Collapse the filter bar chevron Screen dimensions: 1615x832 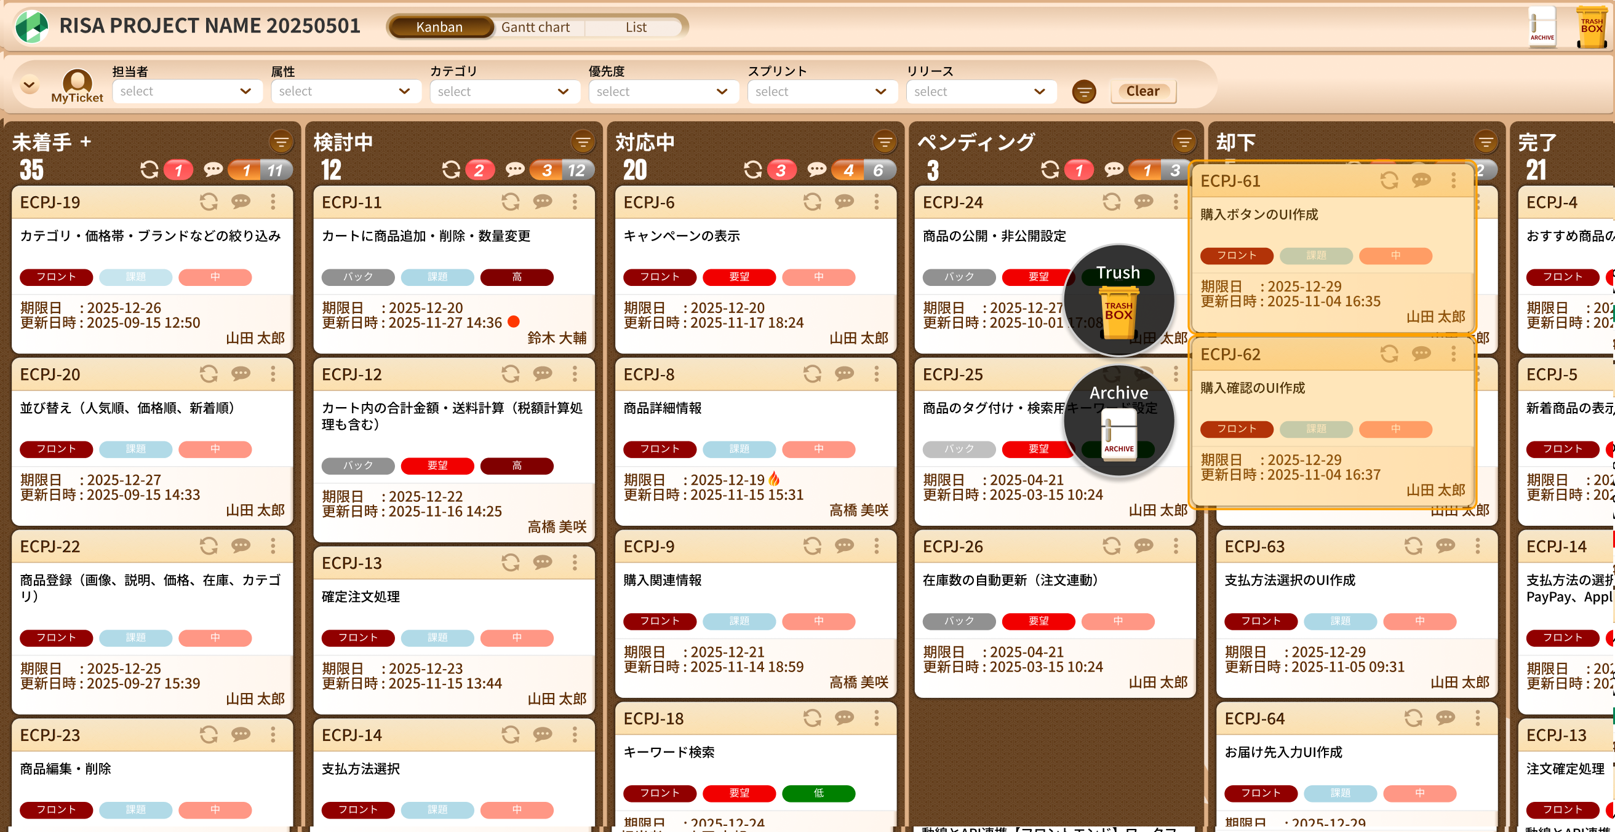tap(30, 84)
